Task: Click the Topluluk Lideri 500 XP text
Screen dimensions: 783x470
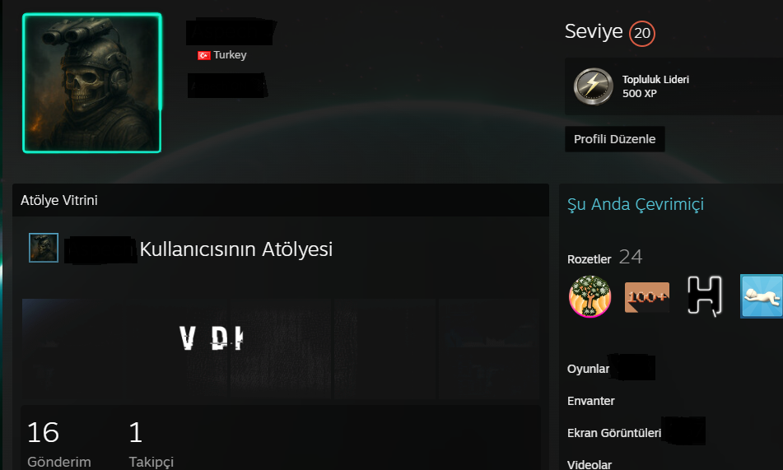Action: 655,86
